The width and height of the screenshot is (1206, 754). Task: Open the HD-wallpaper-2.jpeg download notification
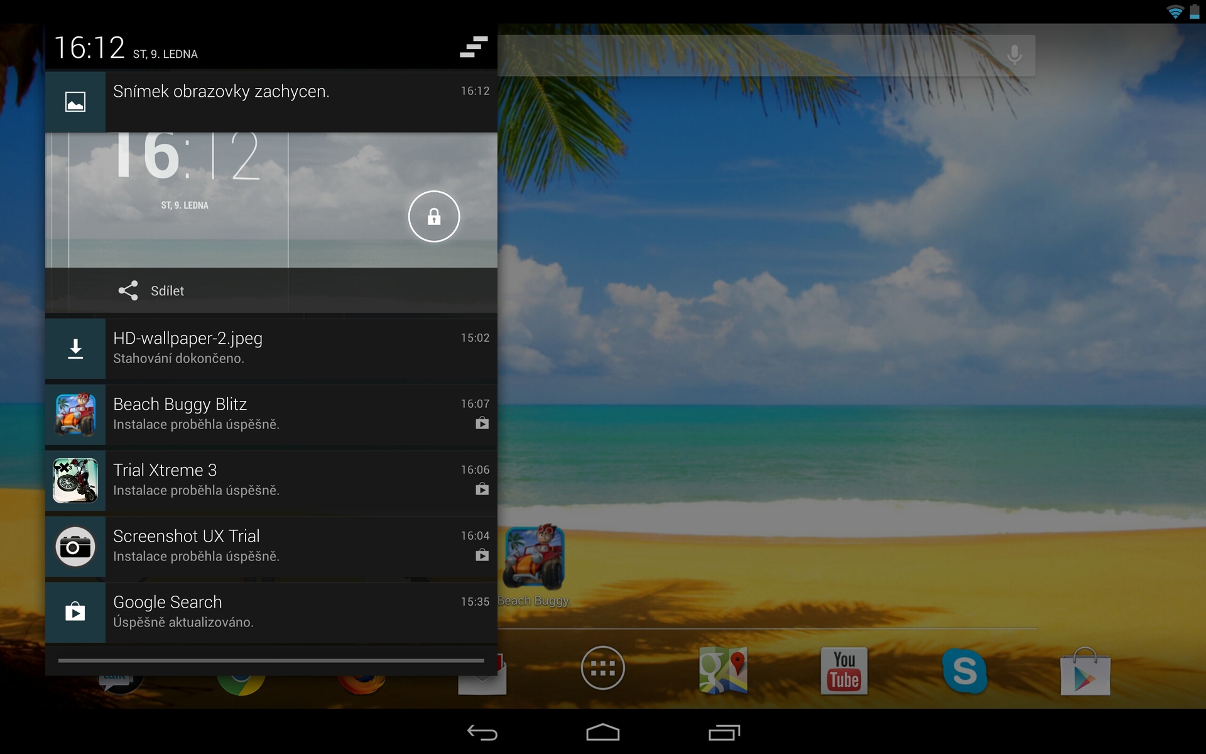point(270,348)
